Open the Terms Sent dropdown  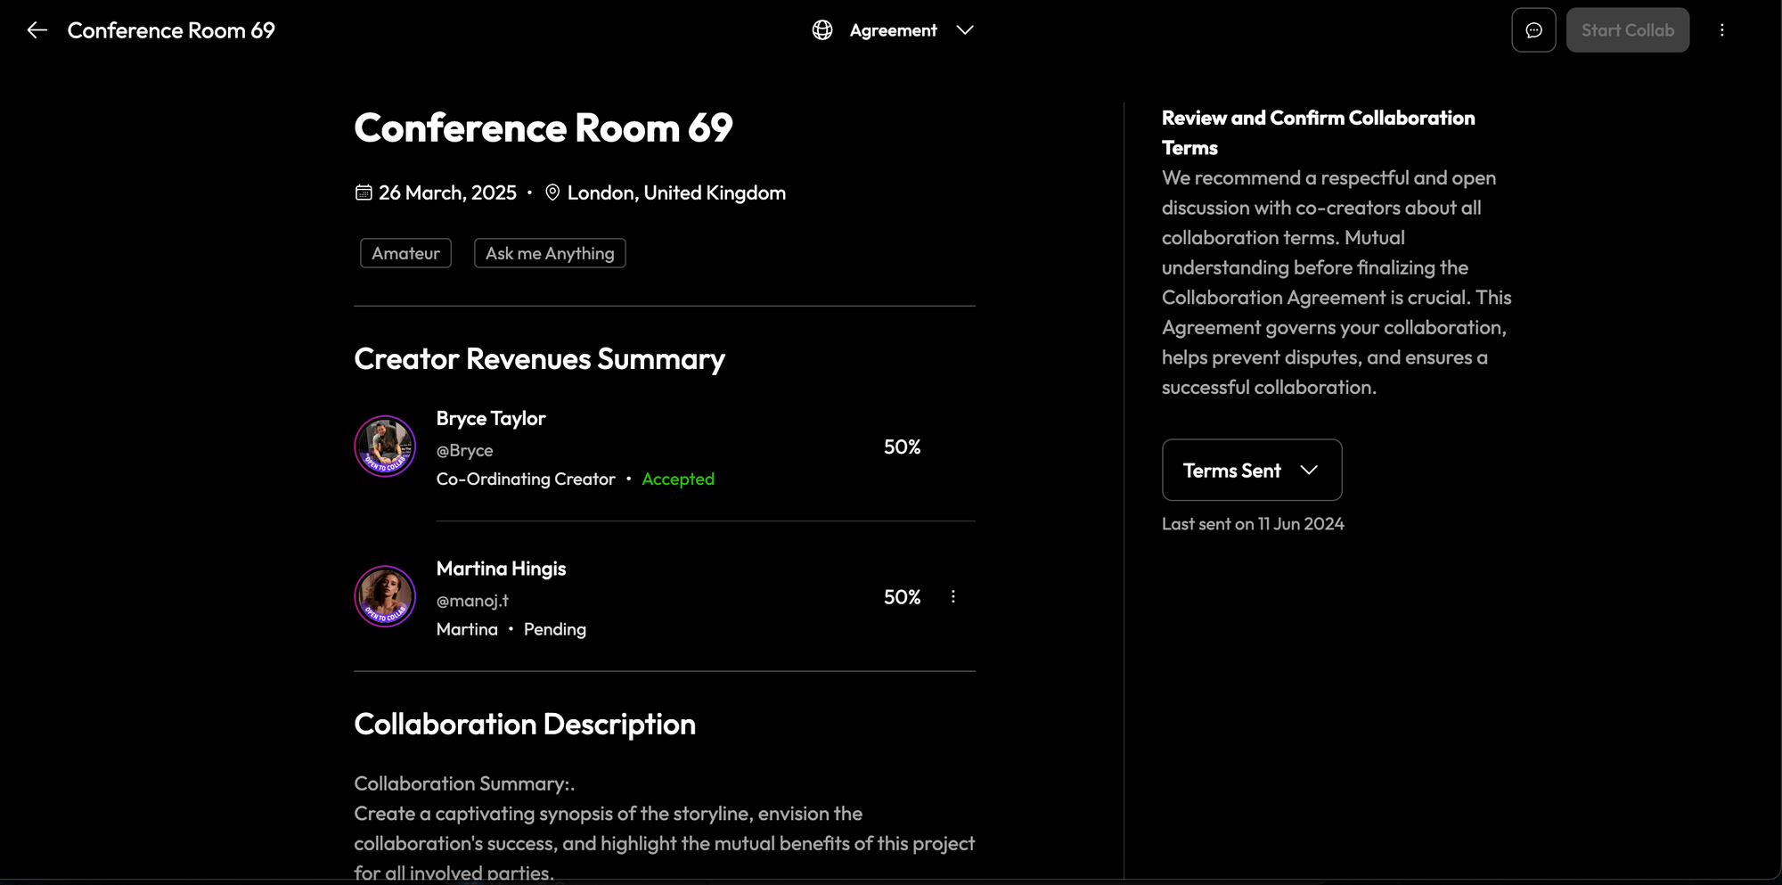pyautogui.click(x=1251, y=470)
